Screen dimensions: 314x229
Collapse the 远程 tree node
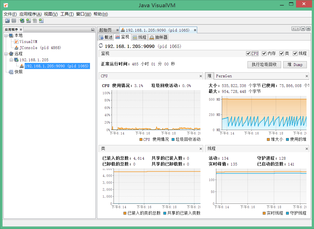6,54
